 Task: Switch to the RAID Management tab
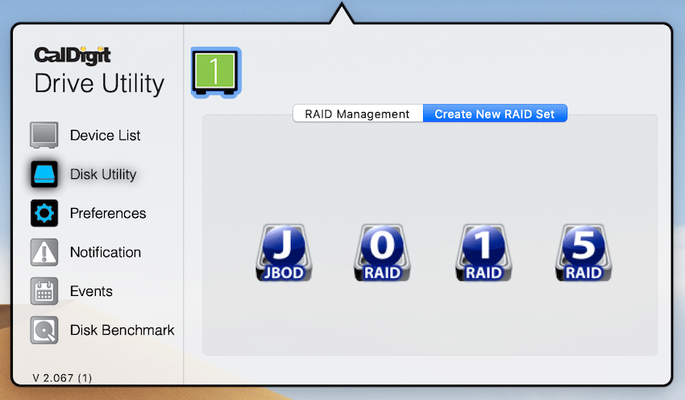(358, 114)
